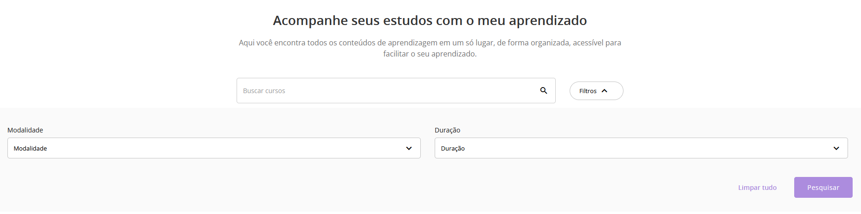Click the Limpar tudo link
The height and width of the screenshot is (214, 861).
click(757, 188)
